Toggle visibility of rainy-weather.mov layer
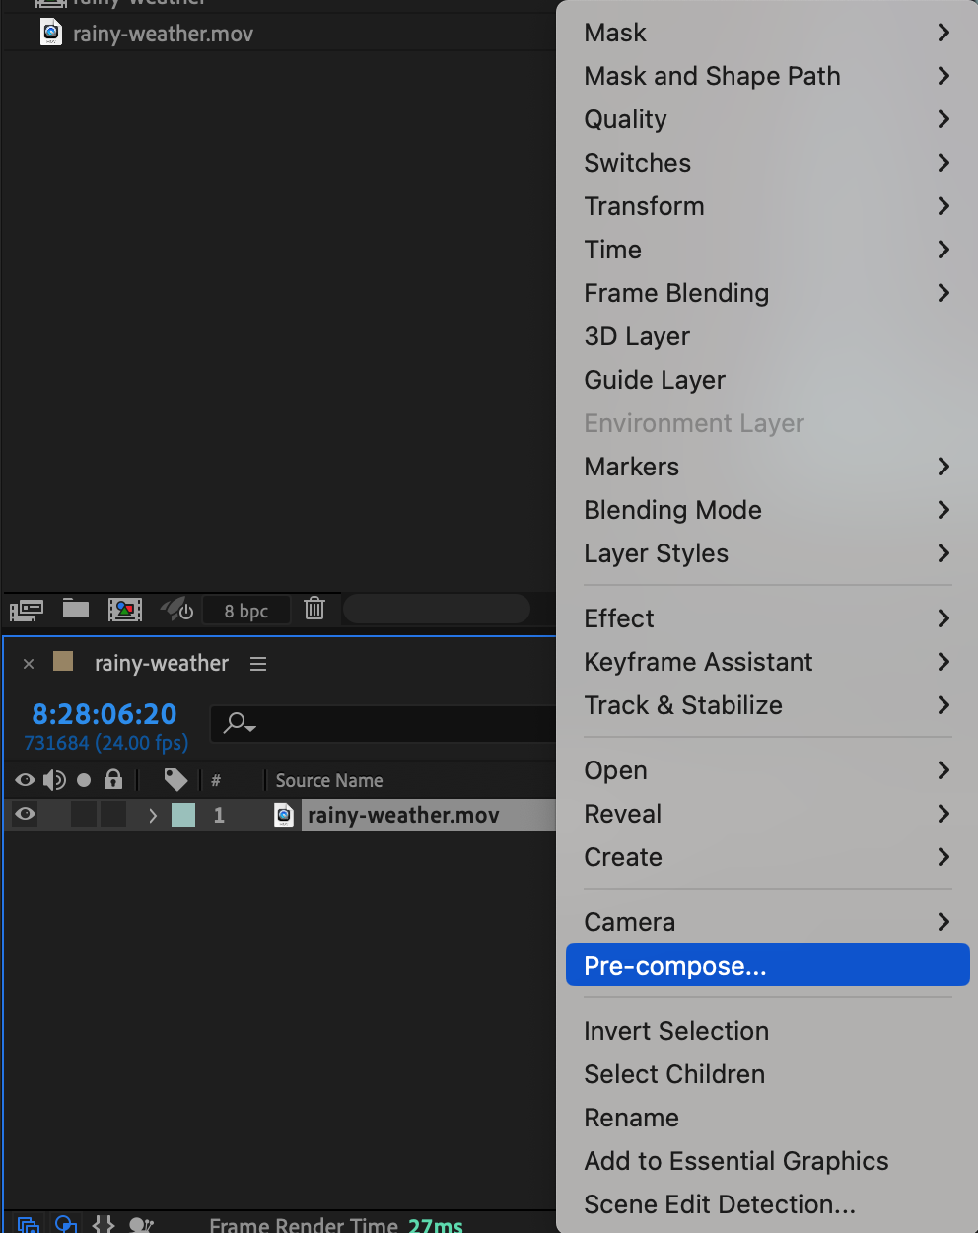978x1233 pixels. (26, 815)
